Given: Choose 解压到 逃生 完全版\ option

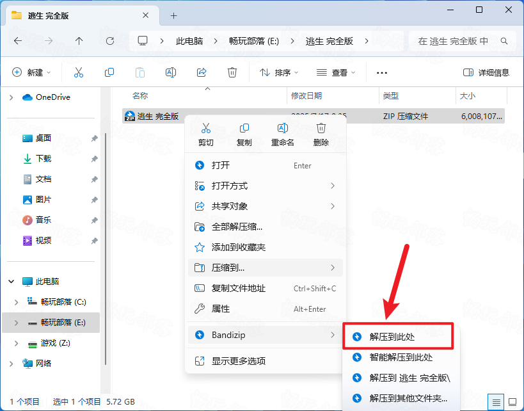Looking at the screenshot, I should click(401, 378).
